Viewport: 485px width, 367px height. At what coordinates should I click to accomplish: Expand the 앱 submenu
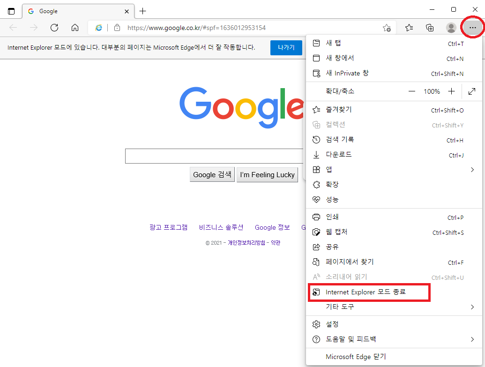pos(394,170)
